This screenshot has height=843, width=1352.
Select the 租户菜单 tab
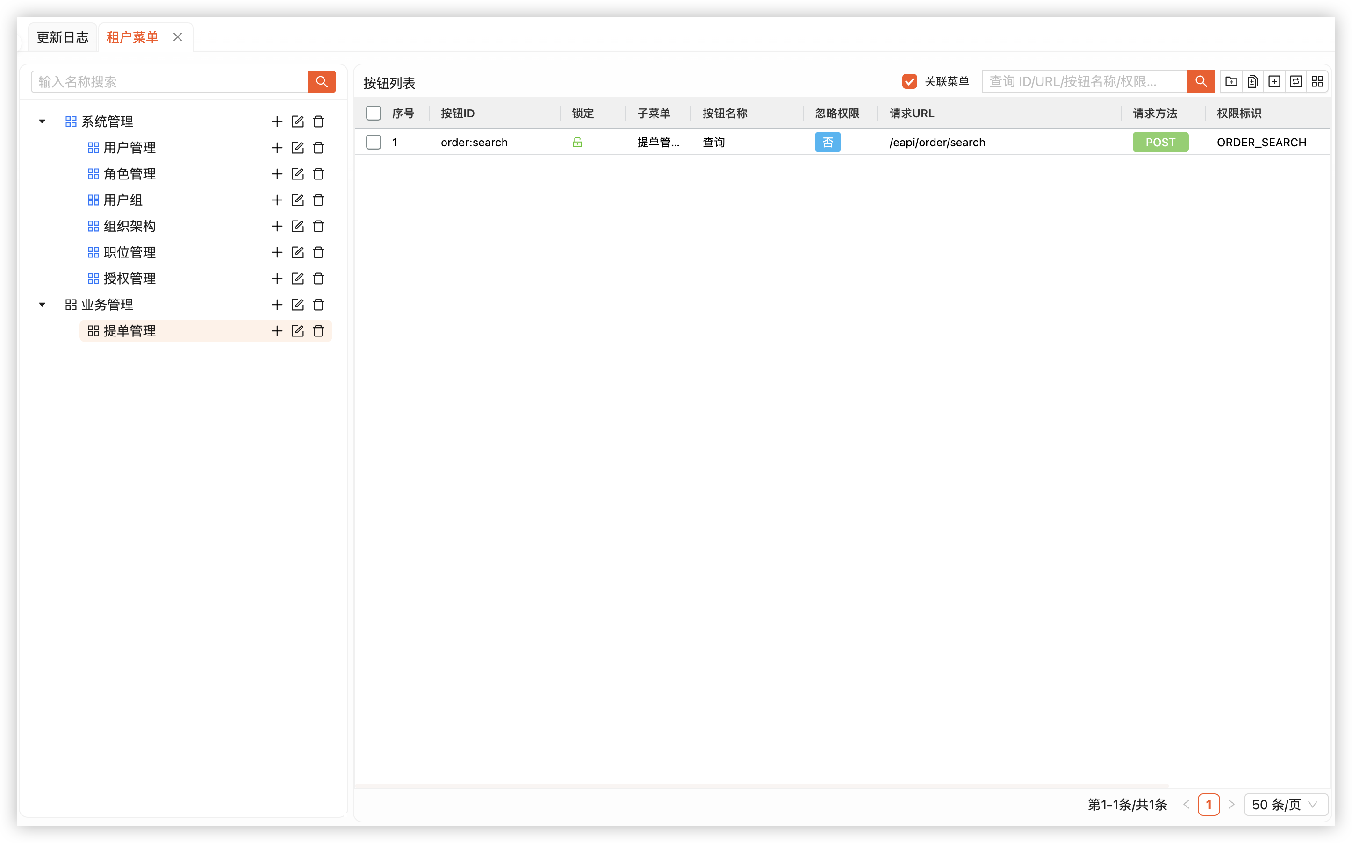pos(133,37)
